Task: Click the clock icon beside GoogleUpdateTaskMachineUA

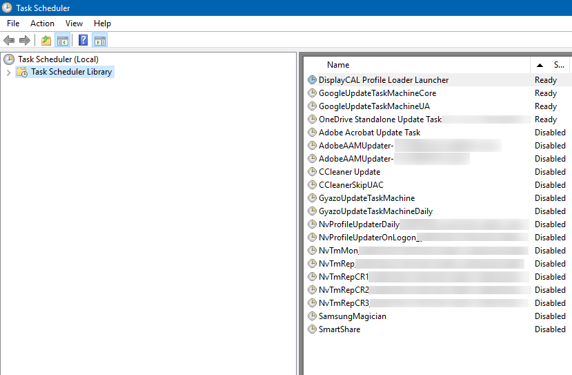Action: [312, 106]
